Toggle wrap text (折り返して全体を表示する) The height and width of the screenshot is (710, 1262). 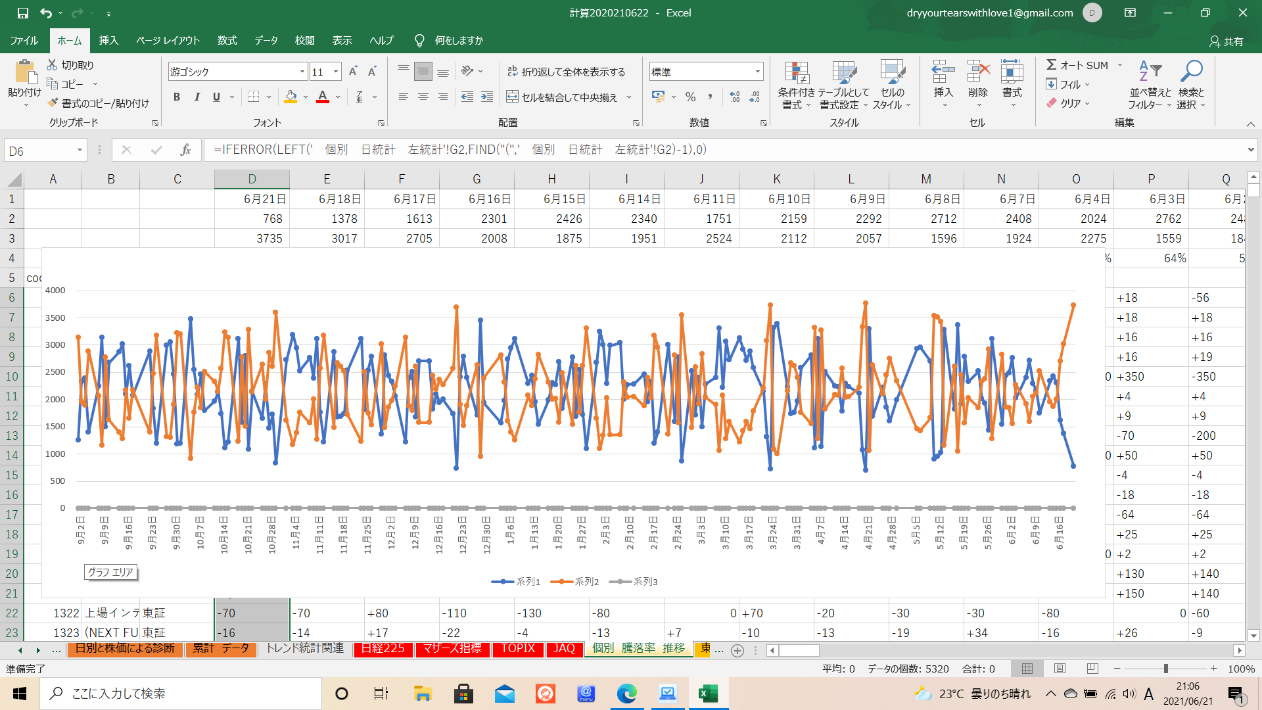(x=566, y=72)
